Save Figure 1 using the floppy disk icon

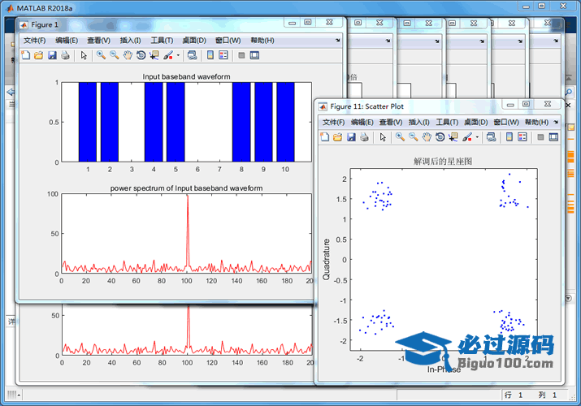click(x=52, y=55)
